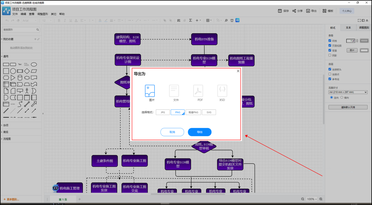The image size is (372, 205).
Task: Open 模板 templates from the header
Action: point(324,11)
